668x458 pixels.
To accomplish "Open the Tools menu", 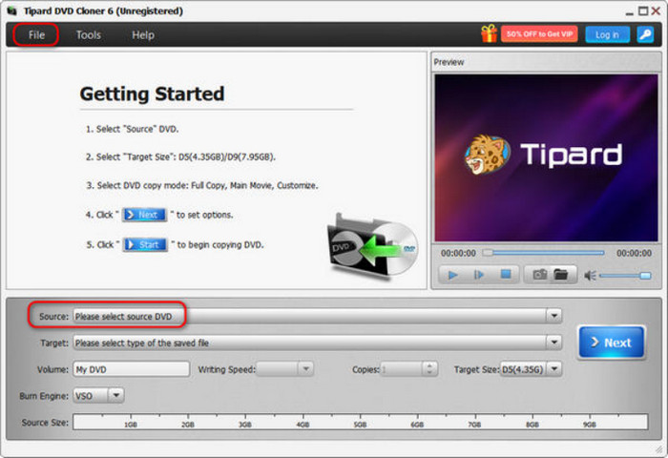I will (x=89, y=35).
